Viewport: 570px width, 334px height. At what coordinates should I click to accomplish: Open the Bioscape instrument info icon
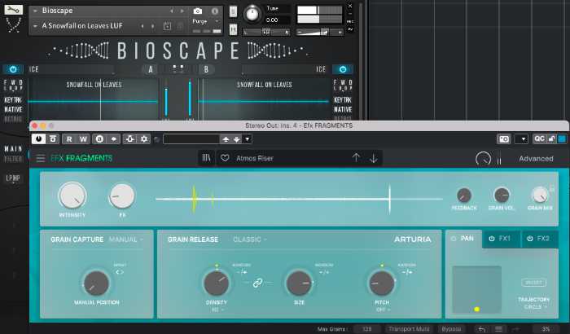[215, 11]
